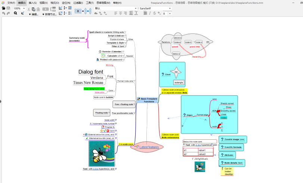The height and width of the screenshot is (183, 303).
Task: Select the Floating node bubble
Action: pyautogui.click(x=102, y=113)
